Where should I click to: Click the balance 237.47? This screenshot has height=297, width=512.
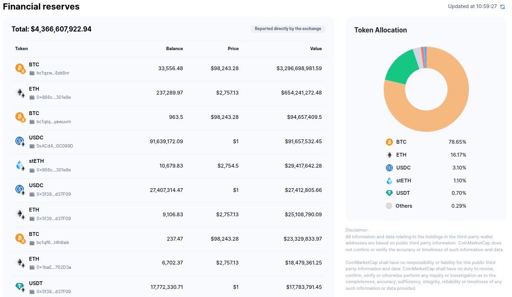[x=174, y=239]
